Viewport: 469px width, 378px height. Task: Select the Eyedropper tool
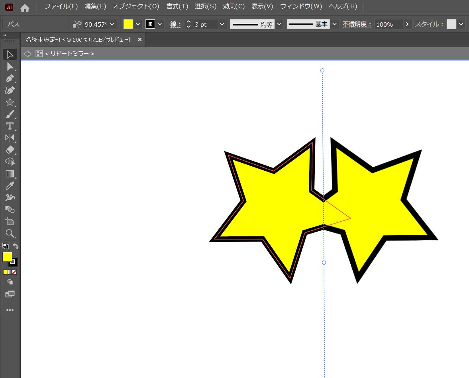tap(10, 185)
